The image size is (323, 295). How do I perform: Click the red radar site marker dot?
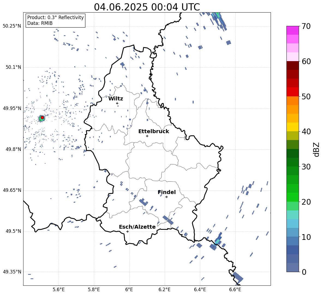[x=42, y=118]
